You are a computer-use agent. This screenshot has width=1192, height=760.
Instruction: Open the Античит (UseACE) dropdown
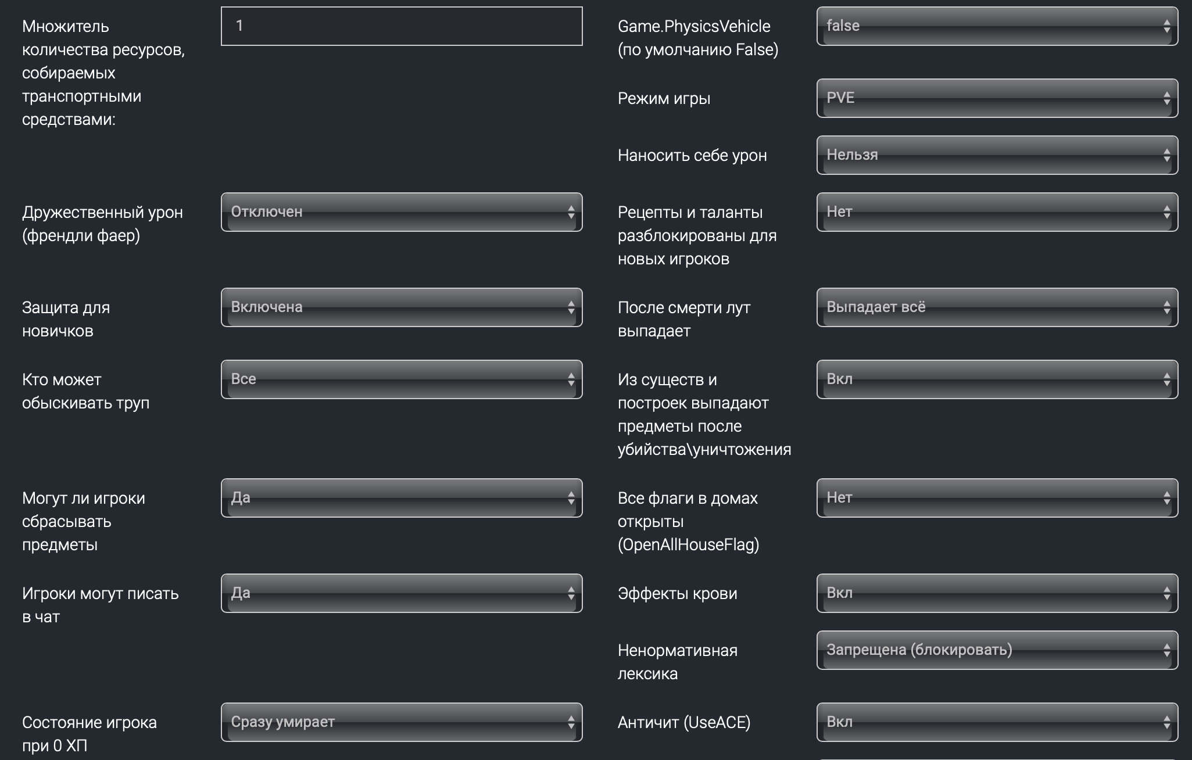click(997, 722)
